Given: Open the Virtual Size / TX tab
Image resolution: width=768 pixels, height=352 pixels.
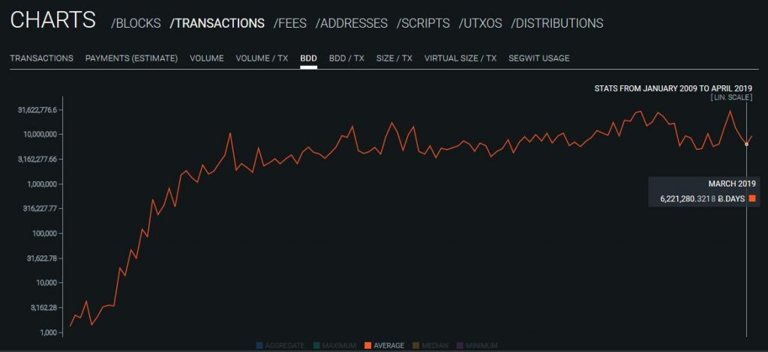Looking at the screenshot, I should [x=460, y=58].
